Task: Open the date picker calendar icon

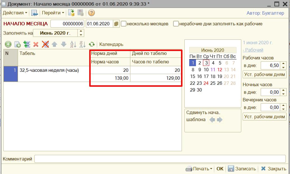Action: (116, 24)
